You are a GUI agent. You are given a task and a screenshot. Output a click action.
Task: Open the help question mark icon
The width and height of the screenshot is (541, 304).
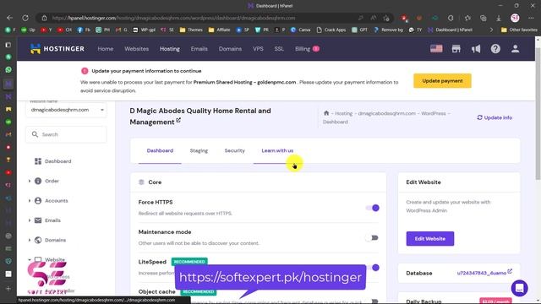(x=495, y=49)
